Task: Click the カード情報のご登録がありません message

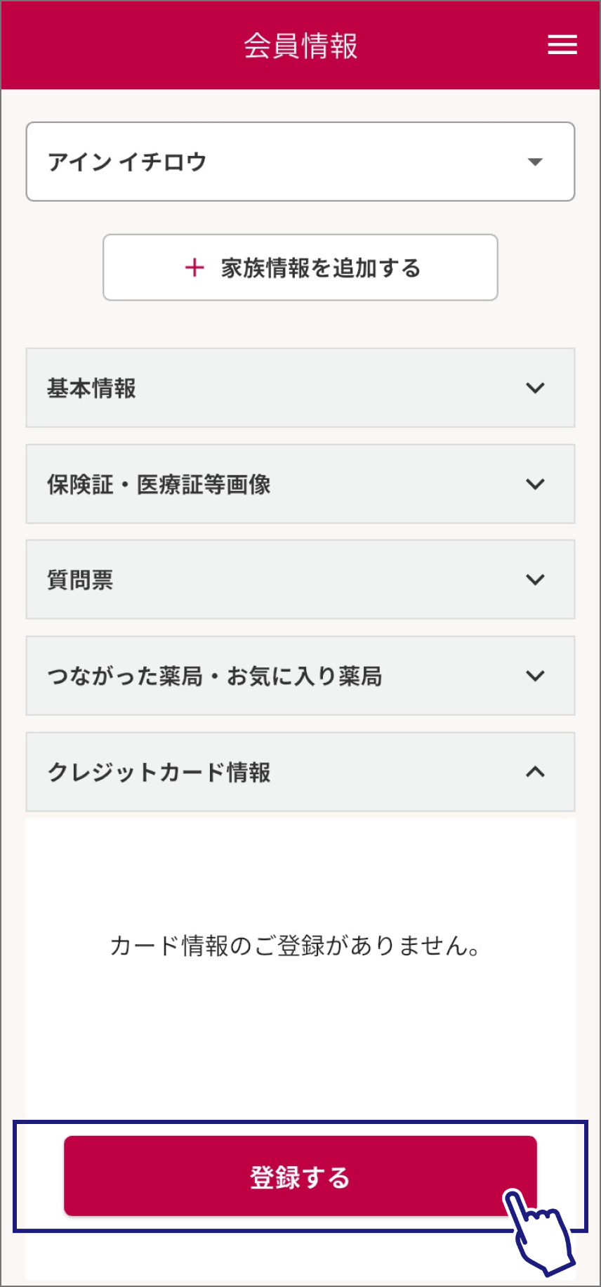Action: coord(295,946)
